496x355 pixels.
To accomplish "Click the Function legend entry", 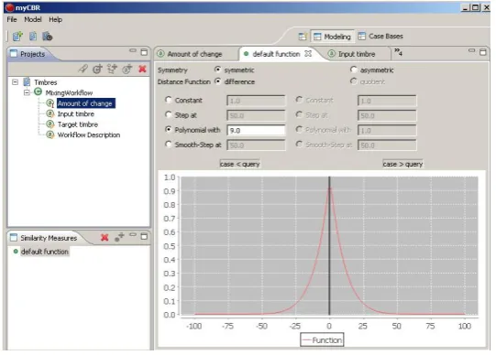I will (x=322, y=339).
